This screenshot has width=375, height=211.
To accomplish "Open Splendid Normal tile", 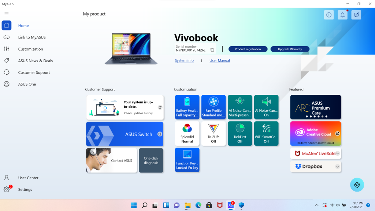I will click(x=187, y=133).
